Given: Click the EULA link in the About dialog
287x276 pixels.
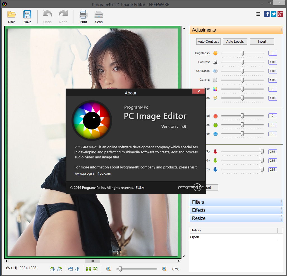Looking at the screenshot, I should click(140, 188).
